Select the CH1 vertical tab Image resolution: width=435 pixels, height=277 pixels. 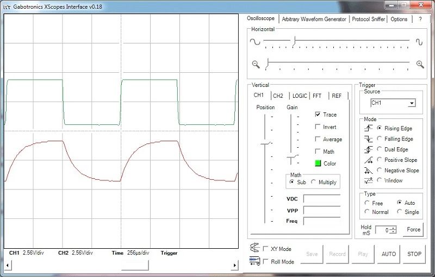[259, 95]
